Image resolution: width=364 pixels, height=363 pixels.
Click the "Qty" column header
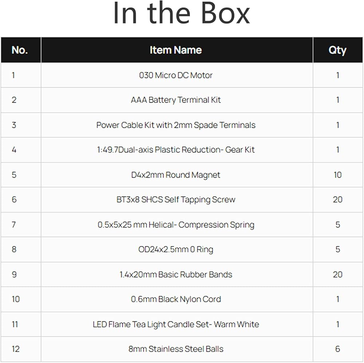pos(337,50)
